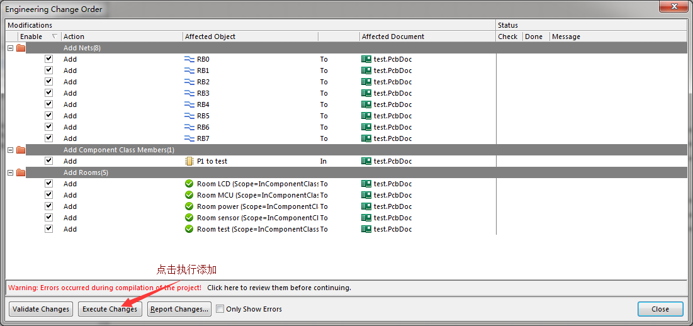This screenshot has width=693, height=326.
Task: Enable the Only Show Errors checkbox
Action: click(220, 309)
